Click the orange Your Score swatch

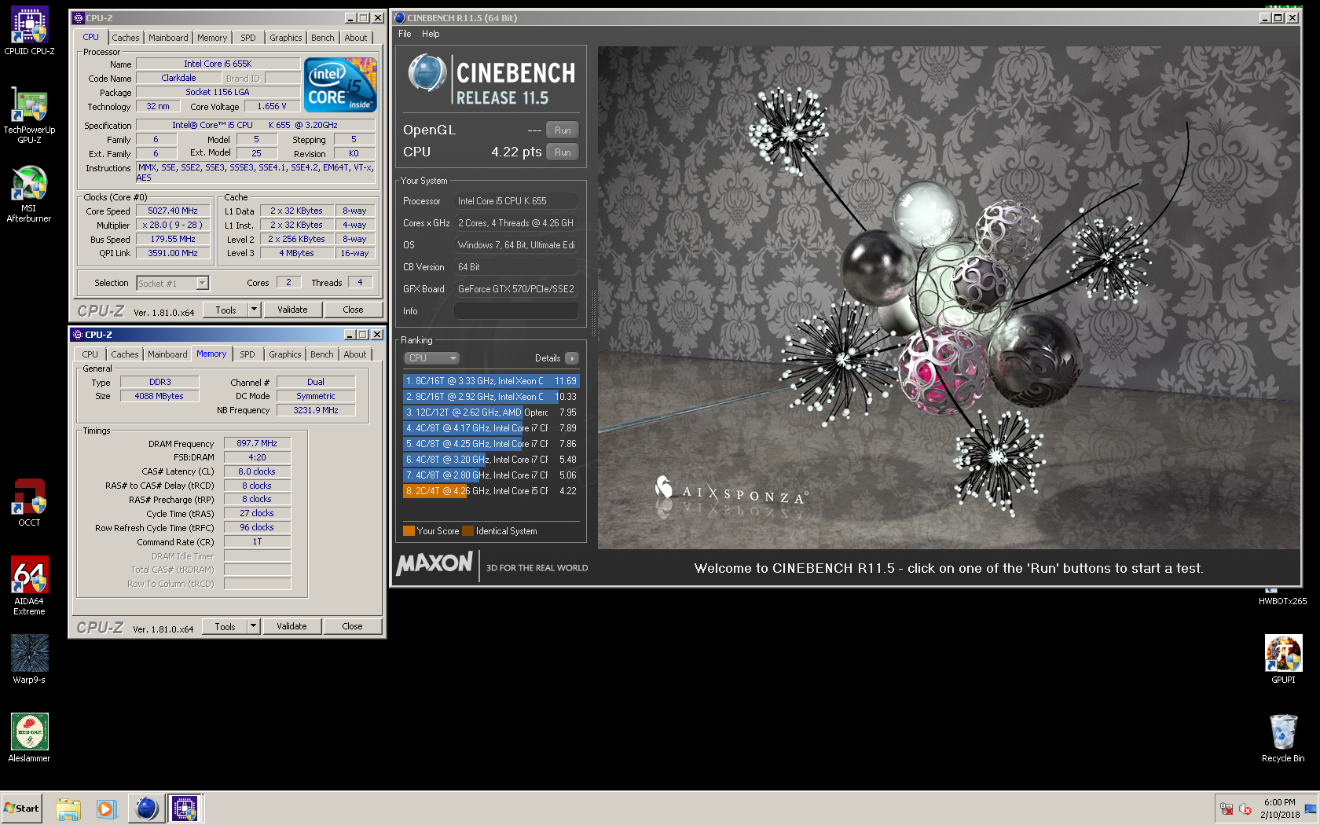[409, 531]
